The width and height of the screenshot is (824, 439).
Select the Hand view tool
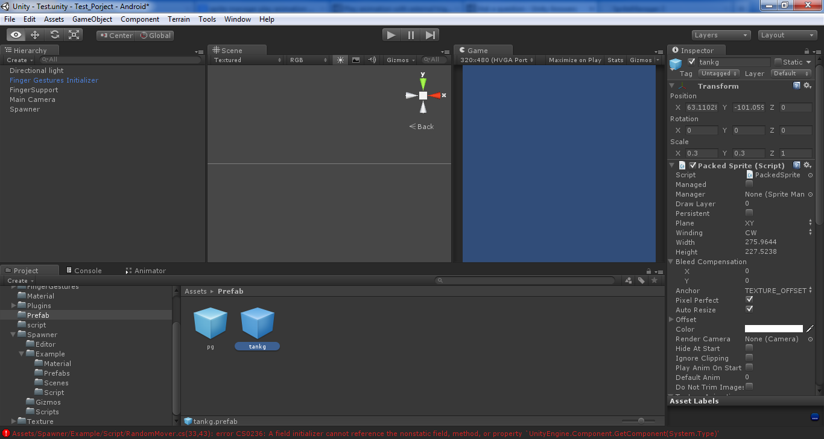tap(16, 35)
